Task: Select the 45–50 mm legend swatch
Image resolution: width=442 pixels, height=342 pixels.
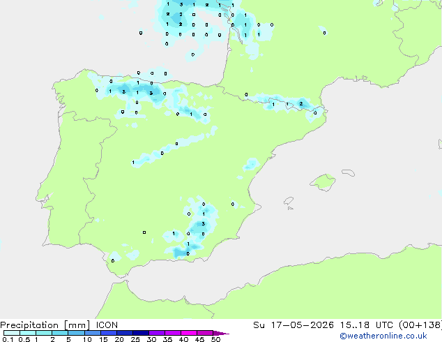Action: pos(205,333)
